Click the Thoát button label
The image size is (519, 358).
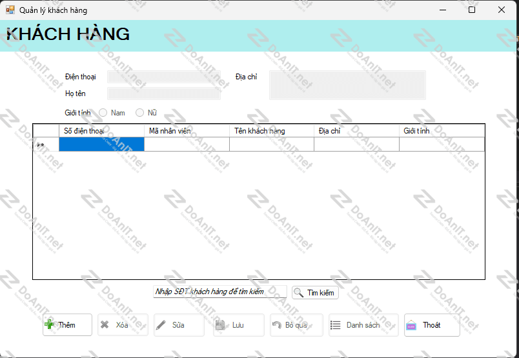432,325
